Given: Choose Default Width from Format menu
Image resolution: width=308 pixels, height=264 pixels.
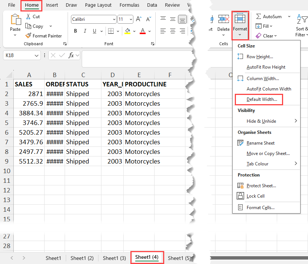Looking at the screenshot, I should [x=262, y=99].
